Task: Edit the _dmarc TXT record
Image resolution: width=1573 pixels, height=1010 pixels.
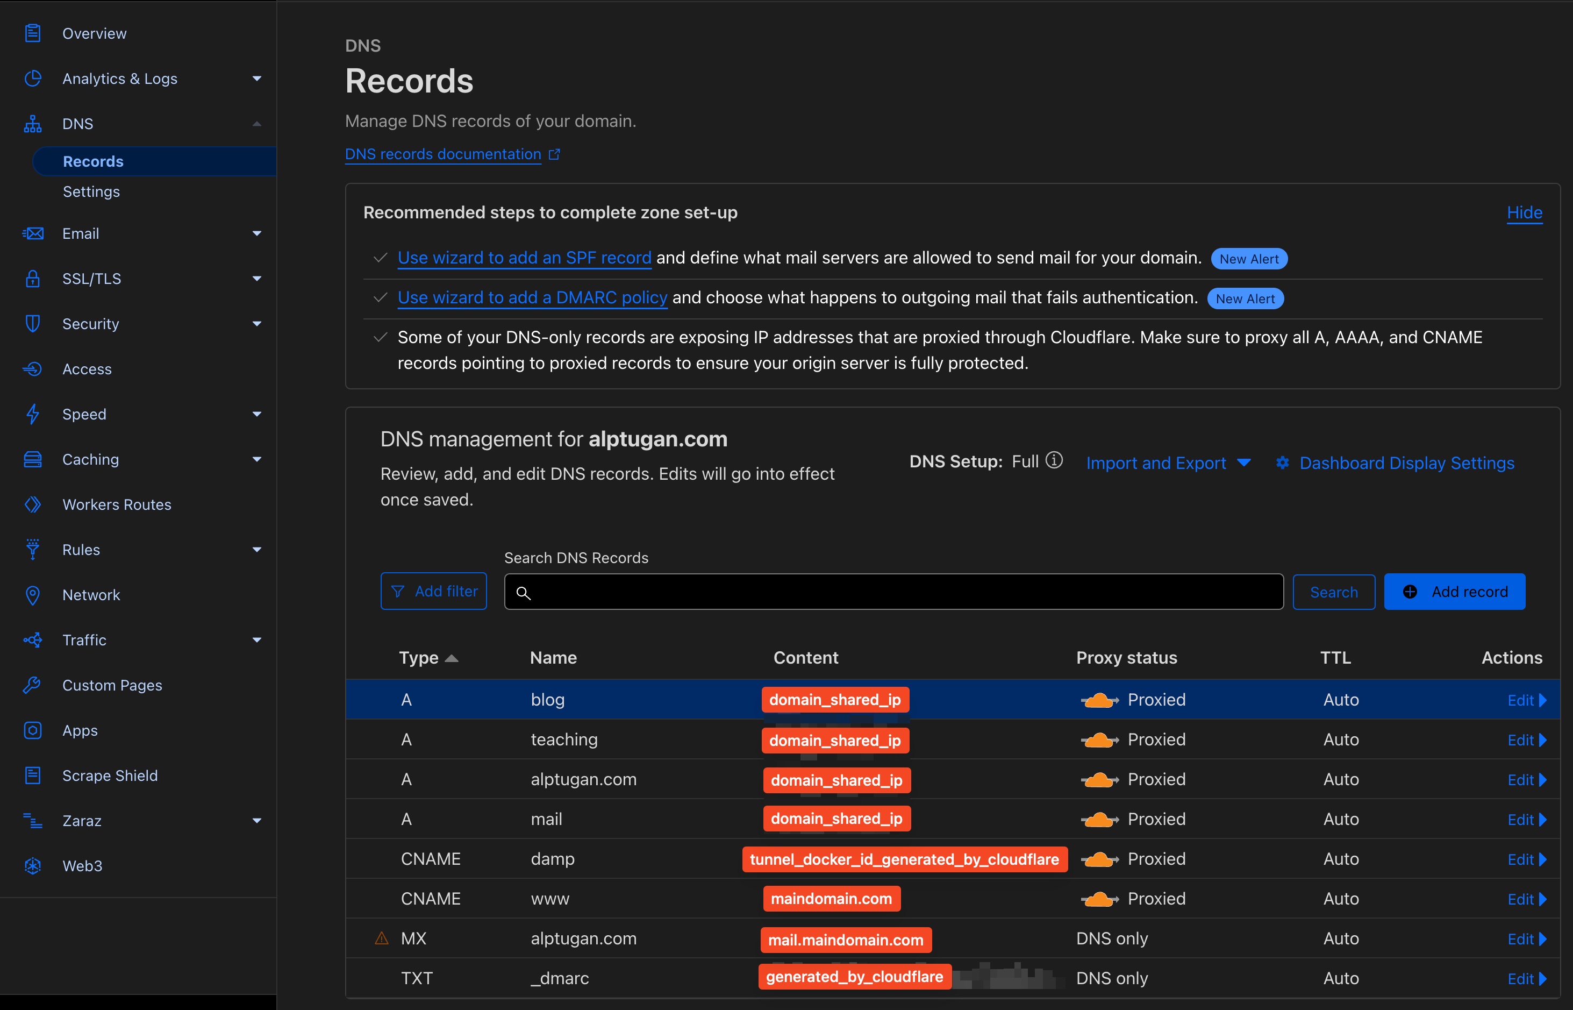Action: coord(1526,979)
